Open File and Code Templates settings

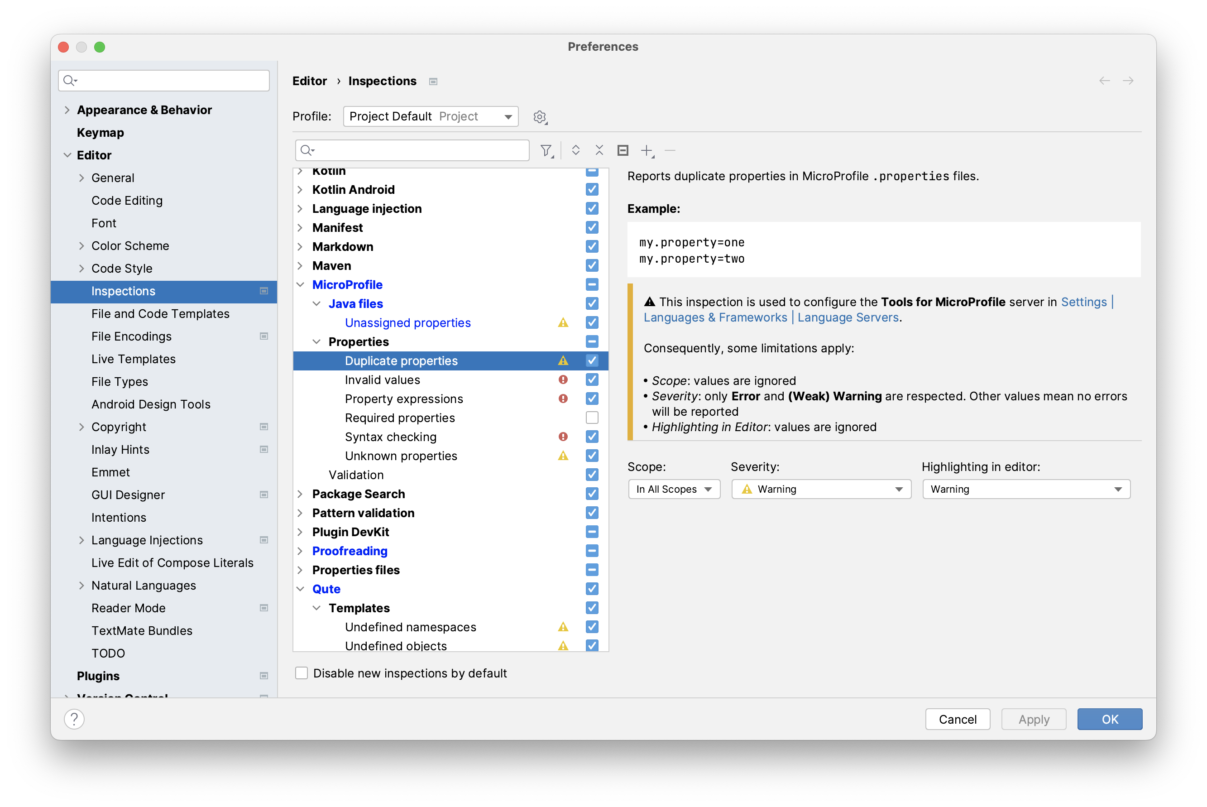click(x=161, y=314)
